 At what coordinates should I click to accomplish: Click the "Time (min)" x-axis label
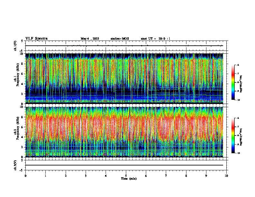[129, 179]
